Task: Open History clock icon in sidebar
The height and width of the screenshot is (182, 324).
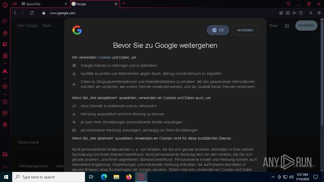Action: click(5, 102)
